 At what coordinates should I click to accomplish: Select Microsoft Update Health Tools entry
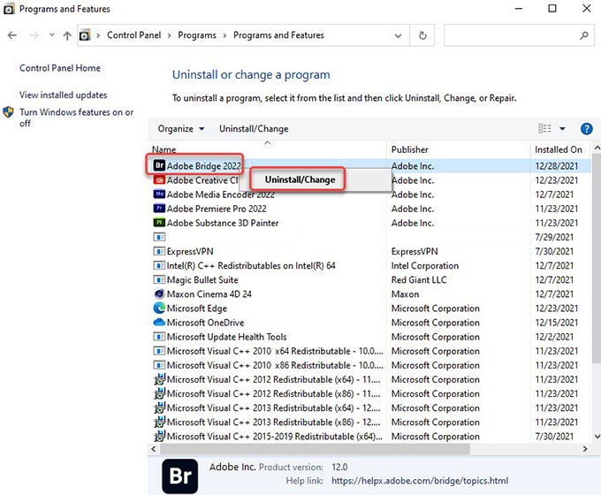click(x=226, y=337)
